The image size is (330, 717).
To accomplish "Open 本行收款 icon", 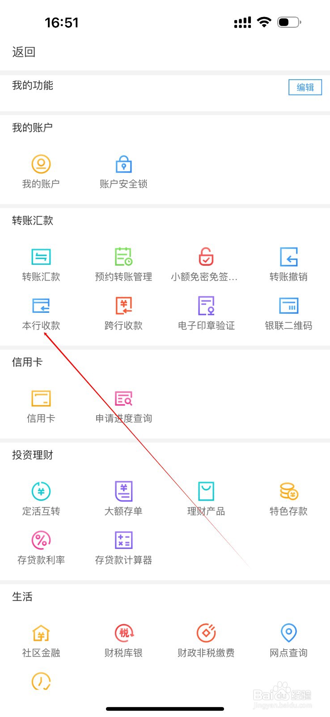I will coord(41,306).
